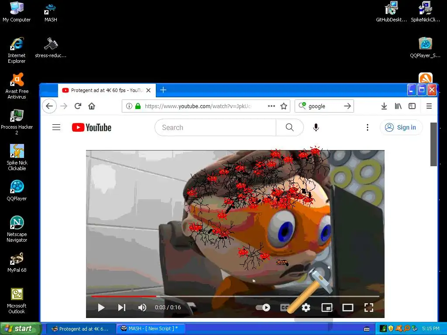The width and height of the screenshot is (447, 335).
Task: Sign in to YouTube
Action: click(401, 127)
